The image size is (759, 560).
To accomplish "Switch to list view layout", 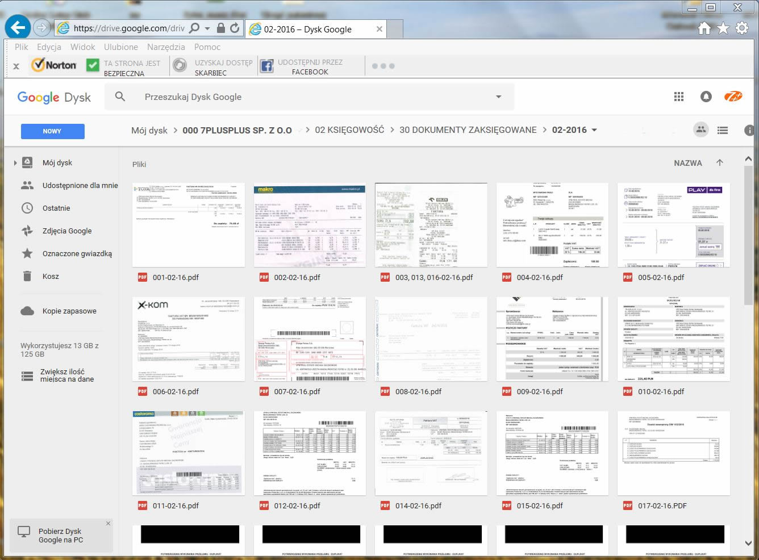I will pos(723,130).
